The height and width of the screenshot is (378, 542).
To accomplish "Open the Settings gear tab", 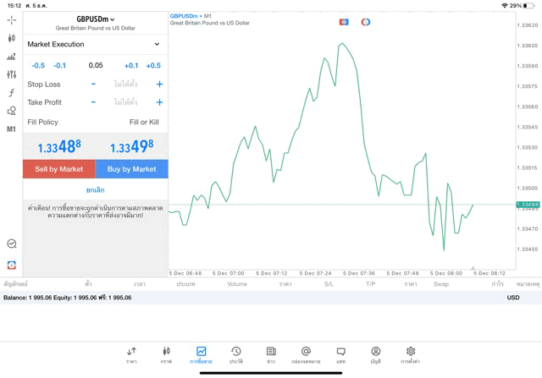I will click(411, 355).
